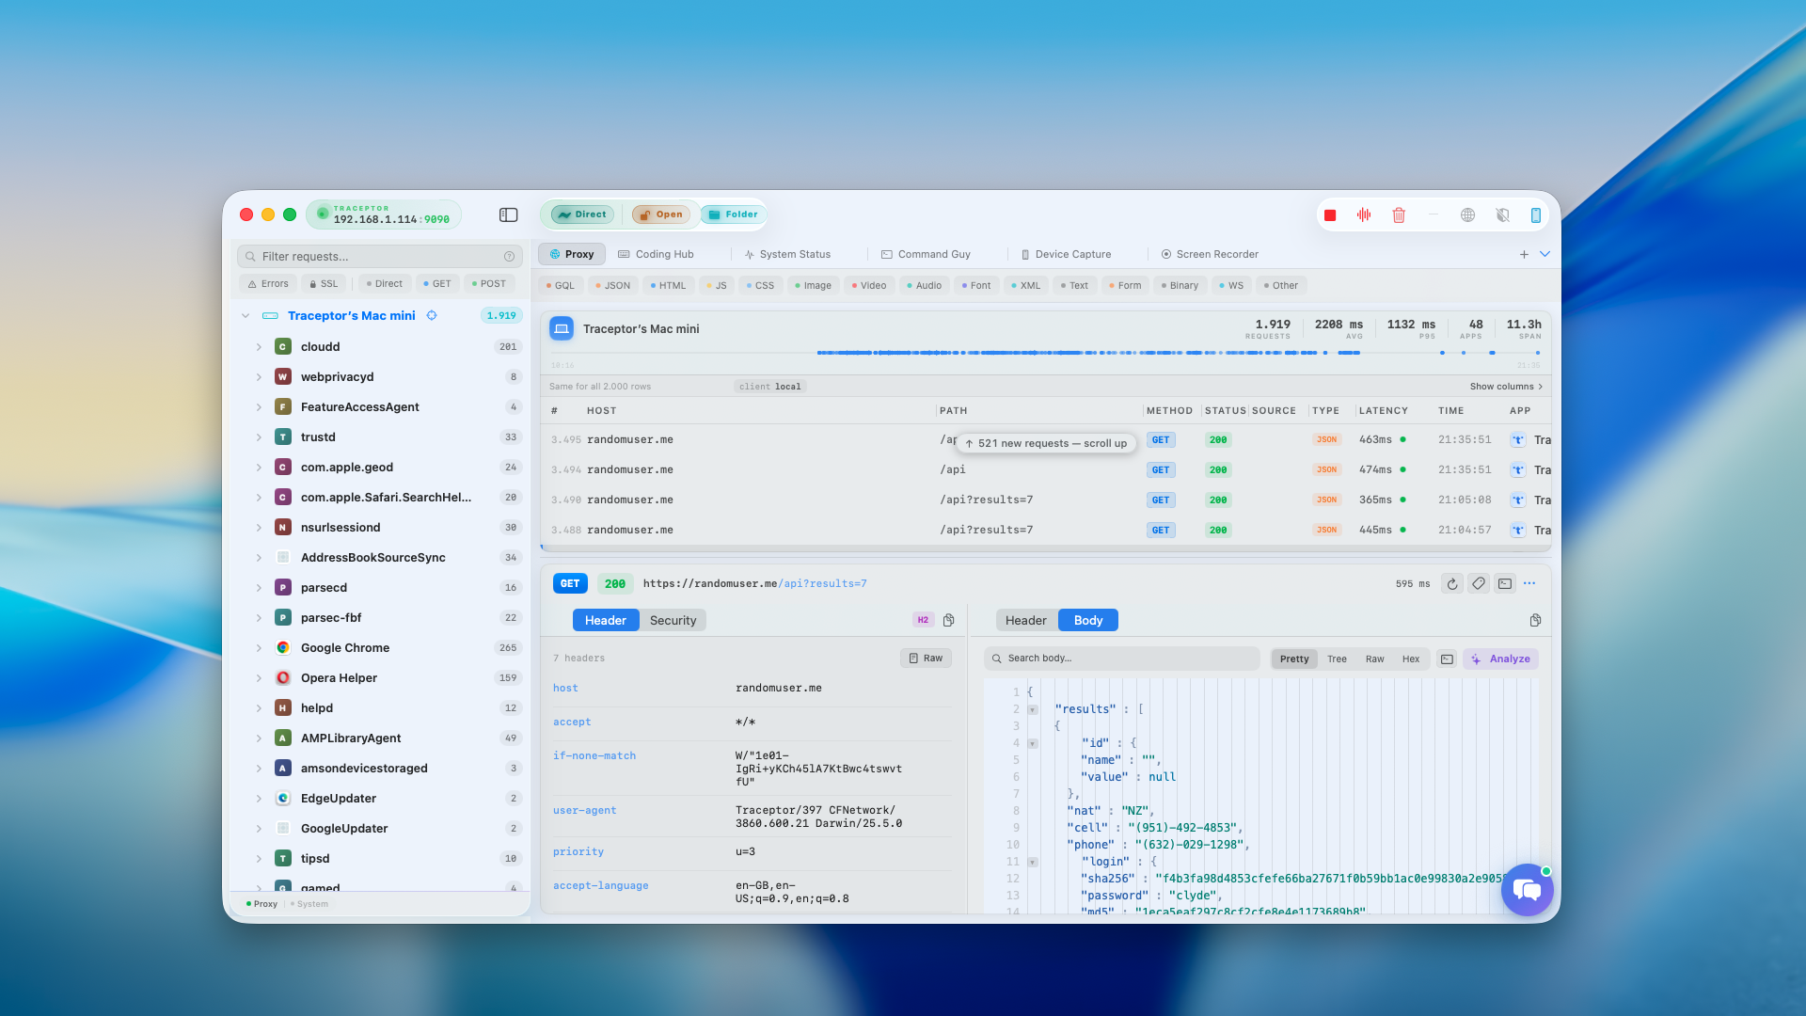This screenshot has width=1806, height=1016.
Task: Open the Command Guy tab
Action: tap(926, 255)
